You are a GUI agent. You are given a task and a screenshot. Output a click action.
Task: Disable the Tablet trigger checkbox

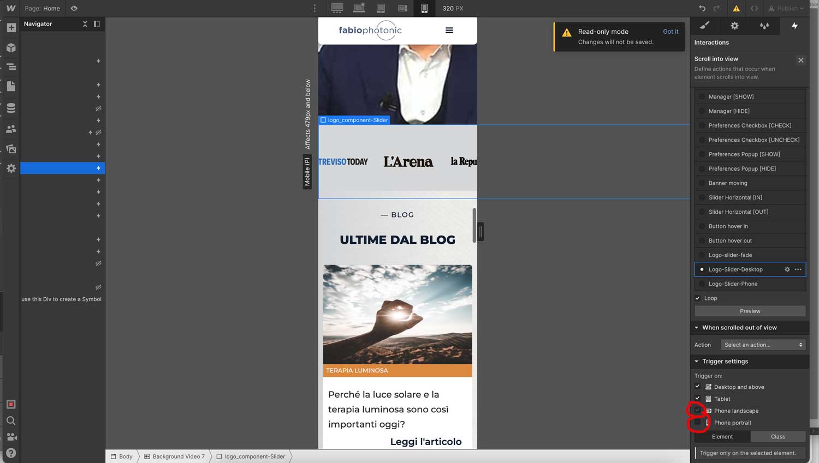pos(697,399)
